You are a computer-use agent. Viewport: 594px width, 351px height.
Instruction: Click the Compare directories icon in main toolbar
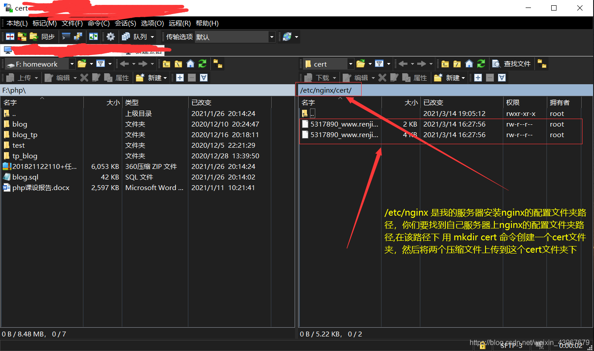pyautogui.click(x=10, y=37)
